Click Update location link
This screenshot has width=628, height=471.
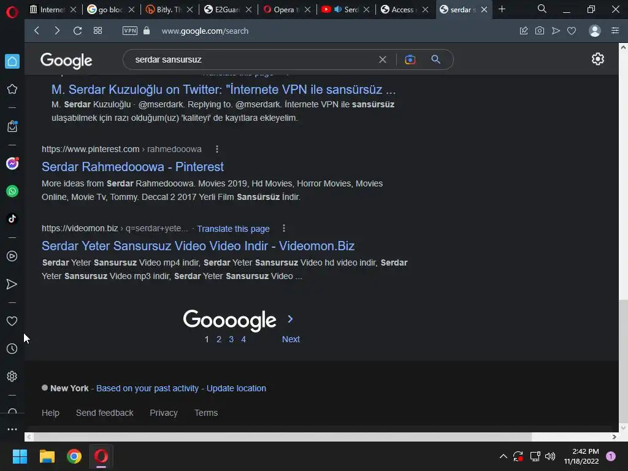(x=236, y=388)
